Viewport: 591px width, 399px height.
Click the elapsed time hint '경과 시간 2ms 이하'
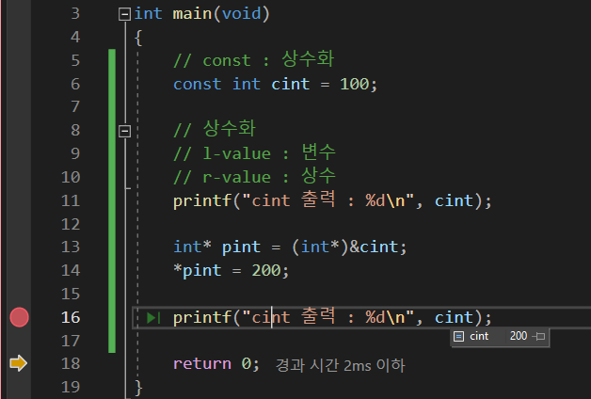[x=340, y=365]
